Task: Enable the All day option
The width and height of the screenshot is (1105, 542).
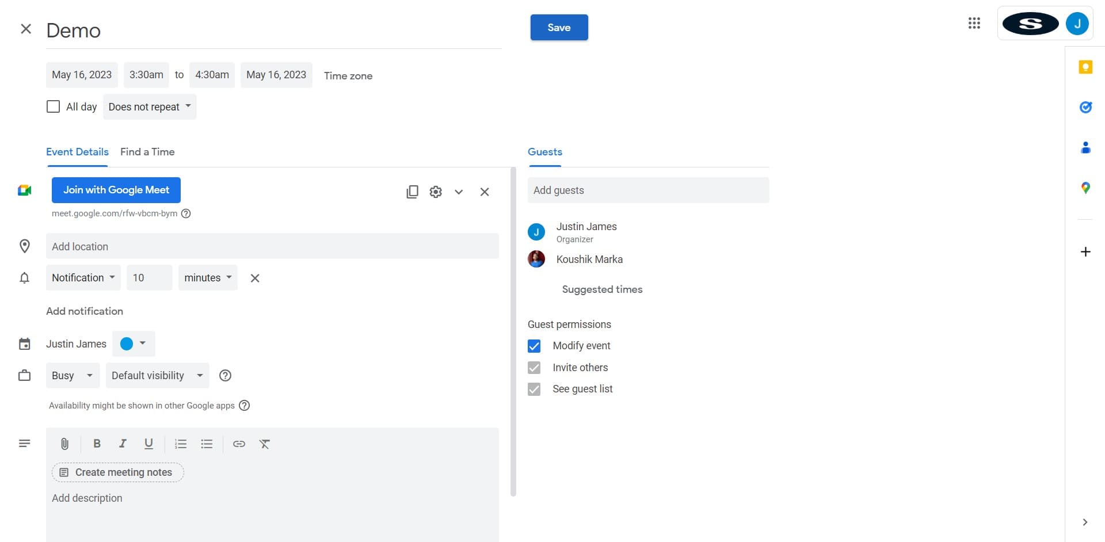Action: tap(53, 106)
